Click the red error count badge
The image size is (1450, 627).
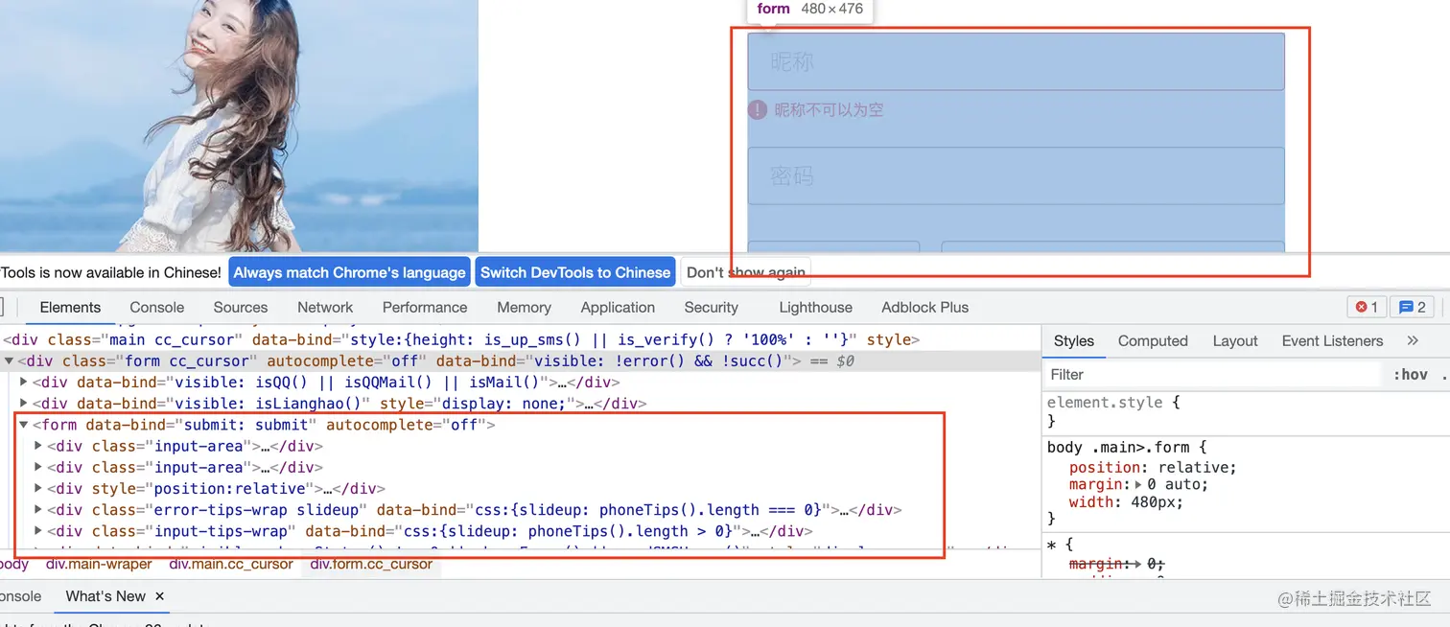click(x=1366, y=308)
